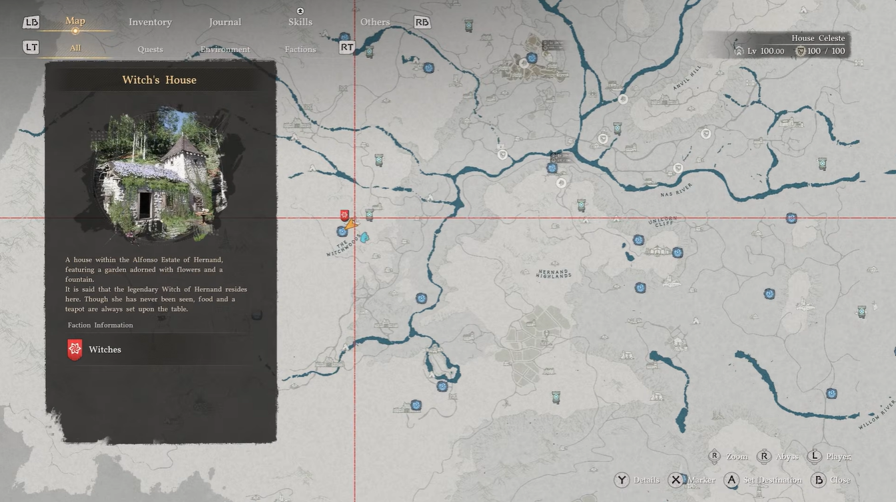Click the Zoom prompt label
The width and height of the screenshot is (896, 502).
[x=737, y=457]
